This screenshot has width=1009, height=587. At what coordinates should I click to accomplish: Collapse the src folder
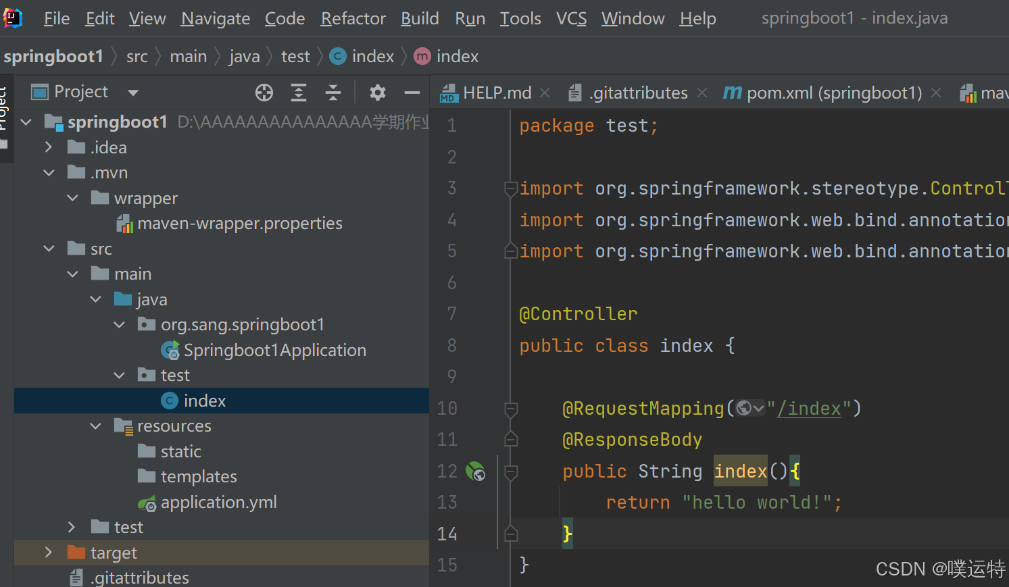49,249
